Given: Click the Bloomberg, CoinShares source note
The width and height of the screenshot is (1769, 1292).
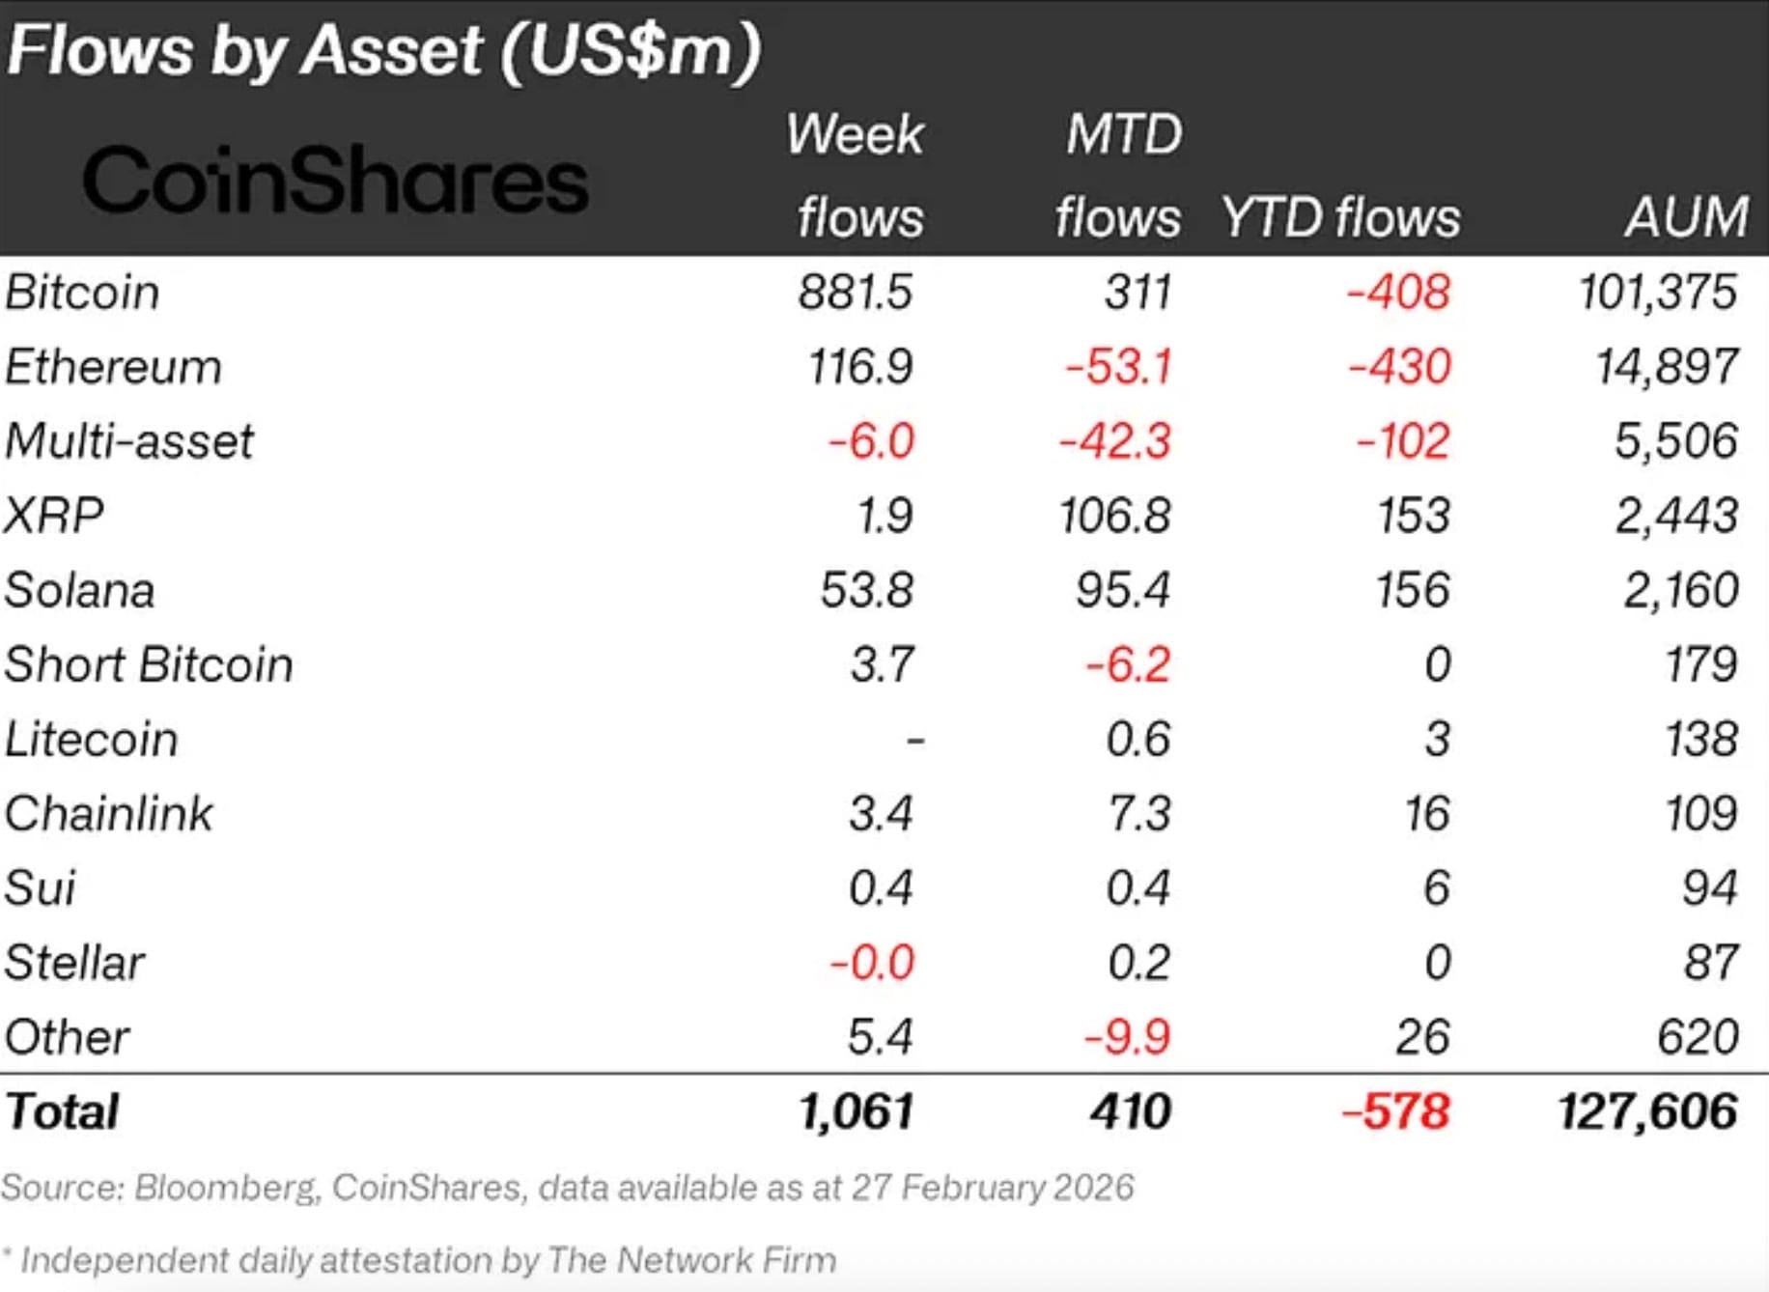Looking at the screenshot, I should [x=568, y=1188].
